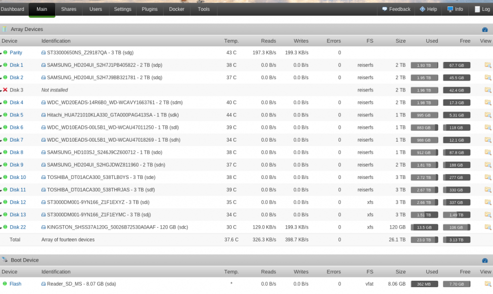Open Disk 13 view icon

(x=488, y=215)
